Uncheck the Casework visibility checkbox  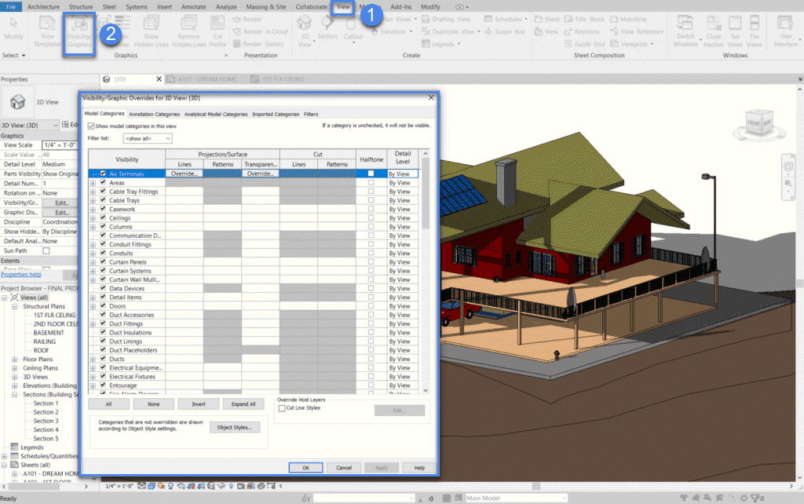[x=103, y=209]
